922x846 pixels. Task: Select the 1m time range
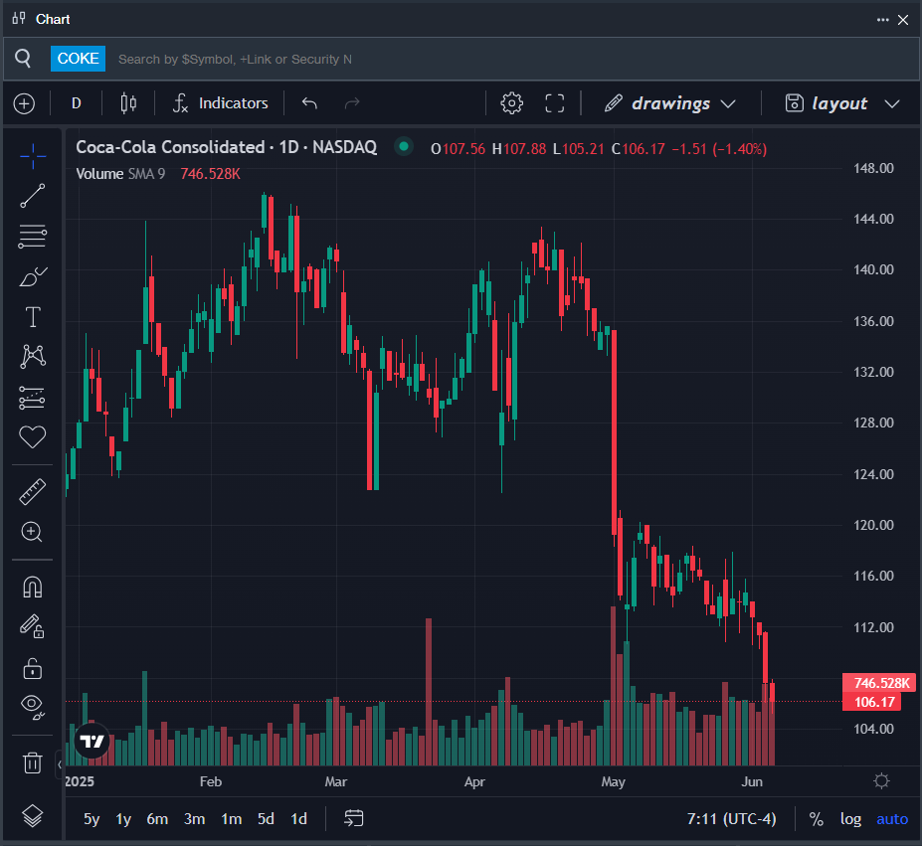[231, 819]
